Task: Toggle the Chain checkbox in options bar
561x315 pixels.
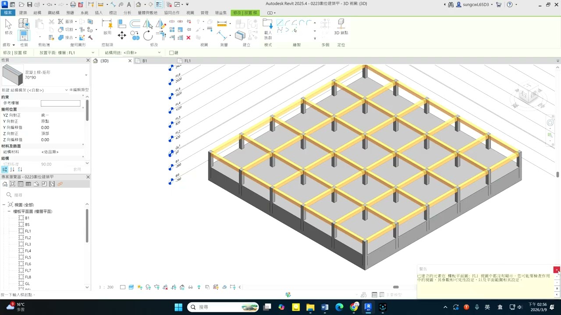Action: [x=171, y=53]
